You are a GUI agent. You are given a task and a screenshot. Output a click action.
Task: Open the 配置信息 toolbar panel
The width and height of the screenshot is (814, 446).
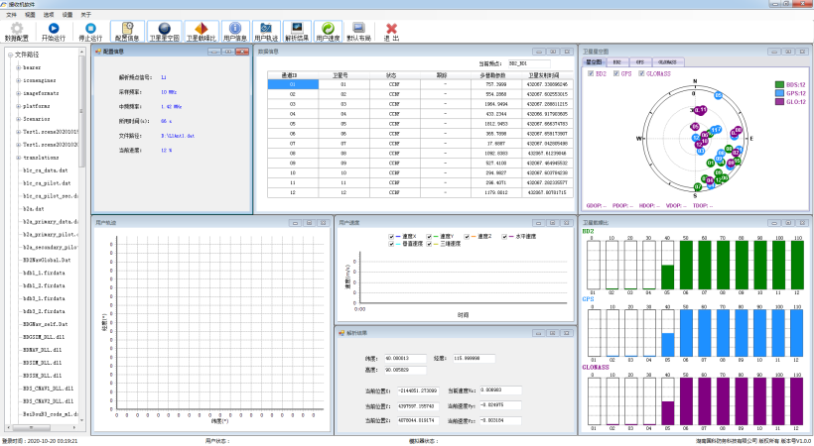click(x=127, y=31)
